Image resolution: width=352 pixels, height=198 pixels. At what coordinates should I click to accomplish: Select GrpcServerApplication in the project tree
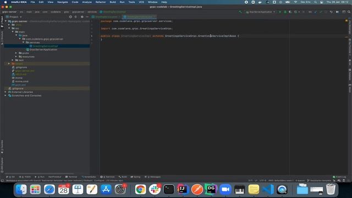click(x=43, y=50)
